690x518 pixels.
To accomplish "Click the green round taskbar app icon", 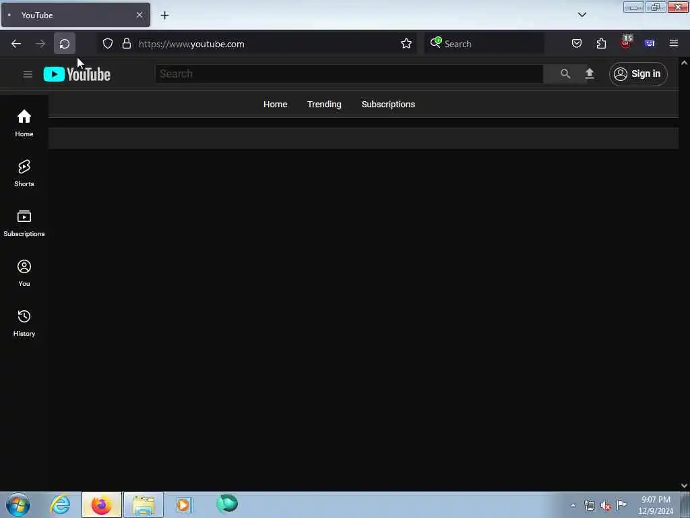I will 227,504.
